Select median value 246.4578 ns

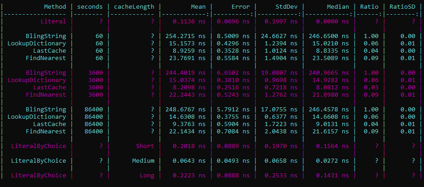coord(329,109)
